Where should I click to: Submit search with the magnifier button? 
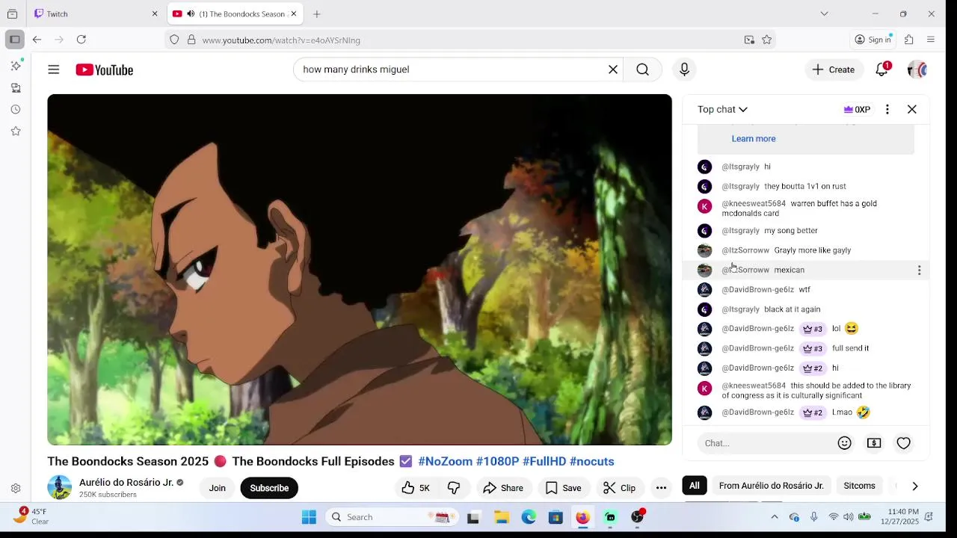(642, 69)
